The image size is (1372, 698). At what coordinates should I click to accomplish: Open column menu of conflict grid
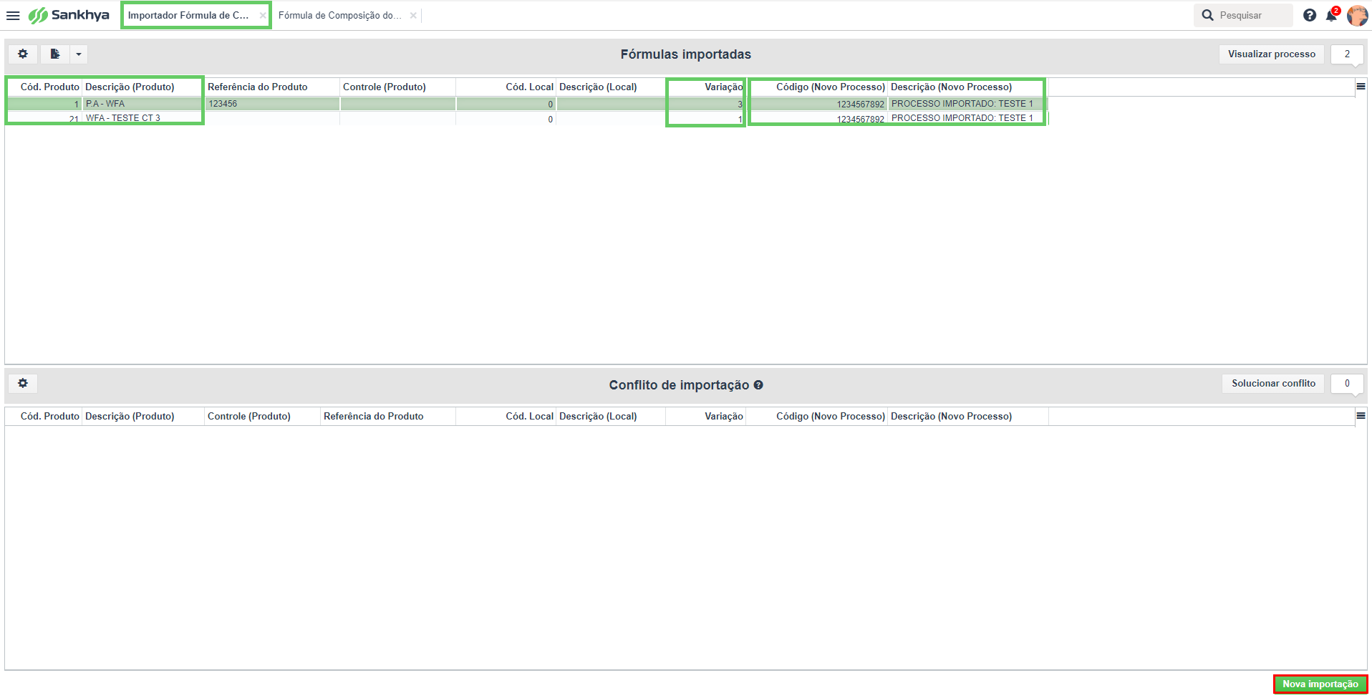pyautogui.click(x=1361, y=416)
